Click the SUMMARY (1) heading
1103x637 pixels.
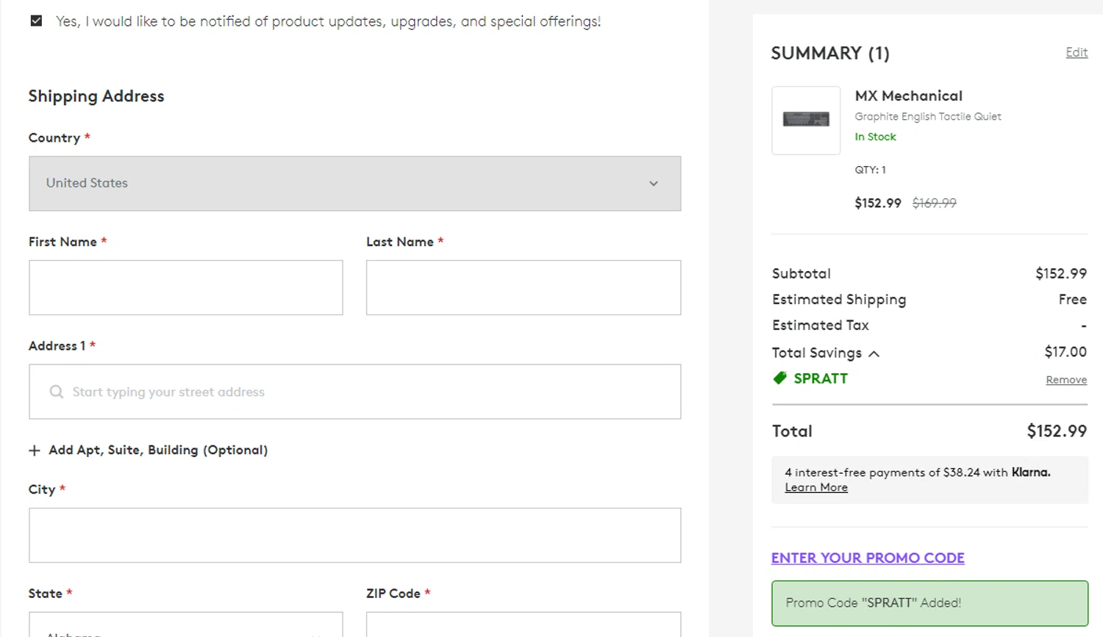(830, 53)
